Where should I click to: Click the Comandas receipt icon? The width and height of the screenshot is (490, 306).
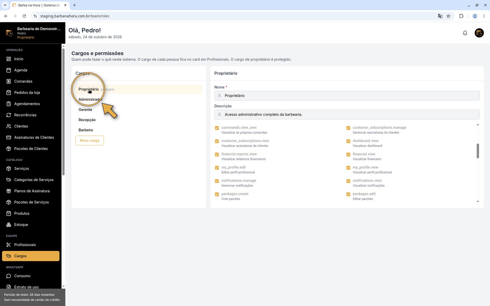9,81
